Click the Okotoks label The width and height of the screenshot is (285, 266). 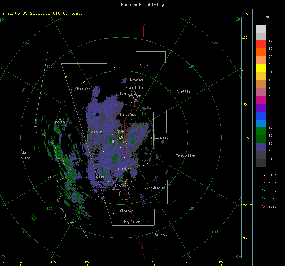(x=127, y=211)
